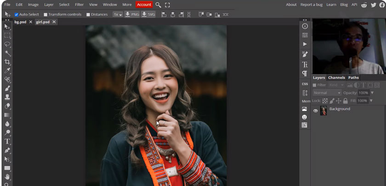Select the Blur droplet tool
The width and height of the screenshot is (386, 186).
click(x=7, y=124)
